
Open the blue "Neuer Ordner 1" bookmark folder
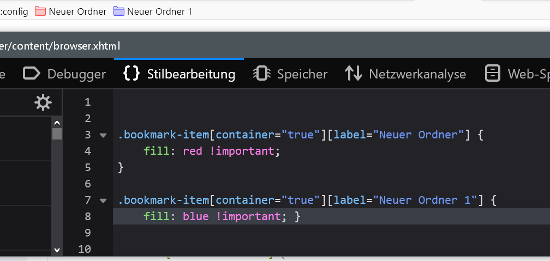[x=153, y=11]
